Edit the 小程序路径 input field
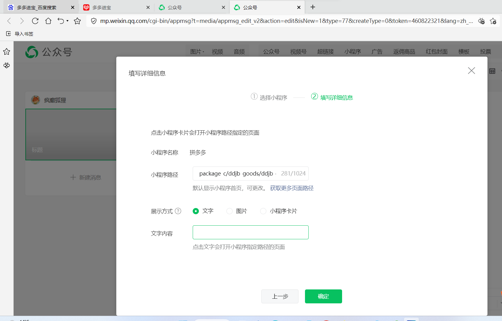Image resolution: width=502 pixels, height=321 pixels. (x=251, y=174)
